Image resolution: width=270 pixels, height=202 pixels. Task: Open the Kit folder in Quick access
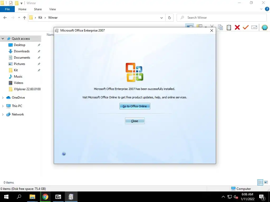tap(16, 70)
